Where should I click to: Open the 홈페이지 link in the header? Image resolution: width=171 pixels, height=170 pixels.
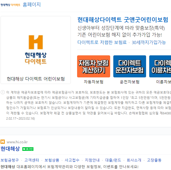(x=32, y=5)
